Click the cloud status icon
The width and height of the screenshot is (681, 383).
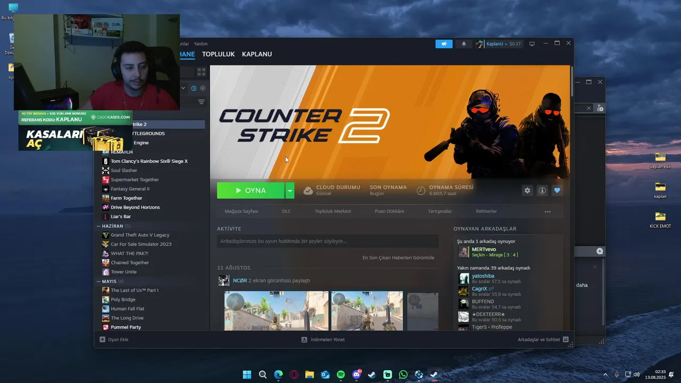[x=308, y=190]
